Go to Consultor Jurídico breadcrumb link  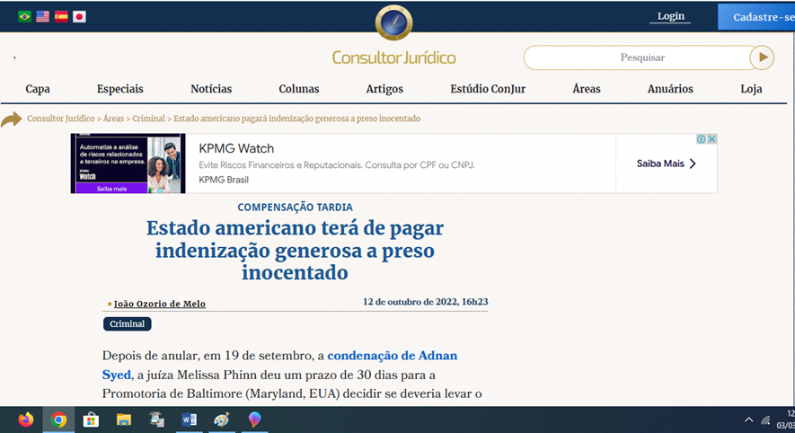coord(61,119)
